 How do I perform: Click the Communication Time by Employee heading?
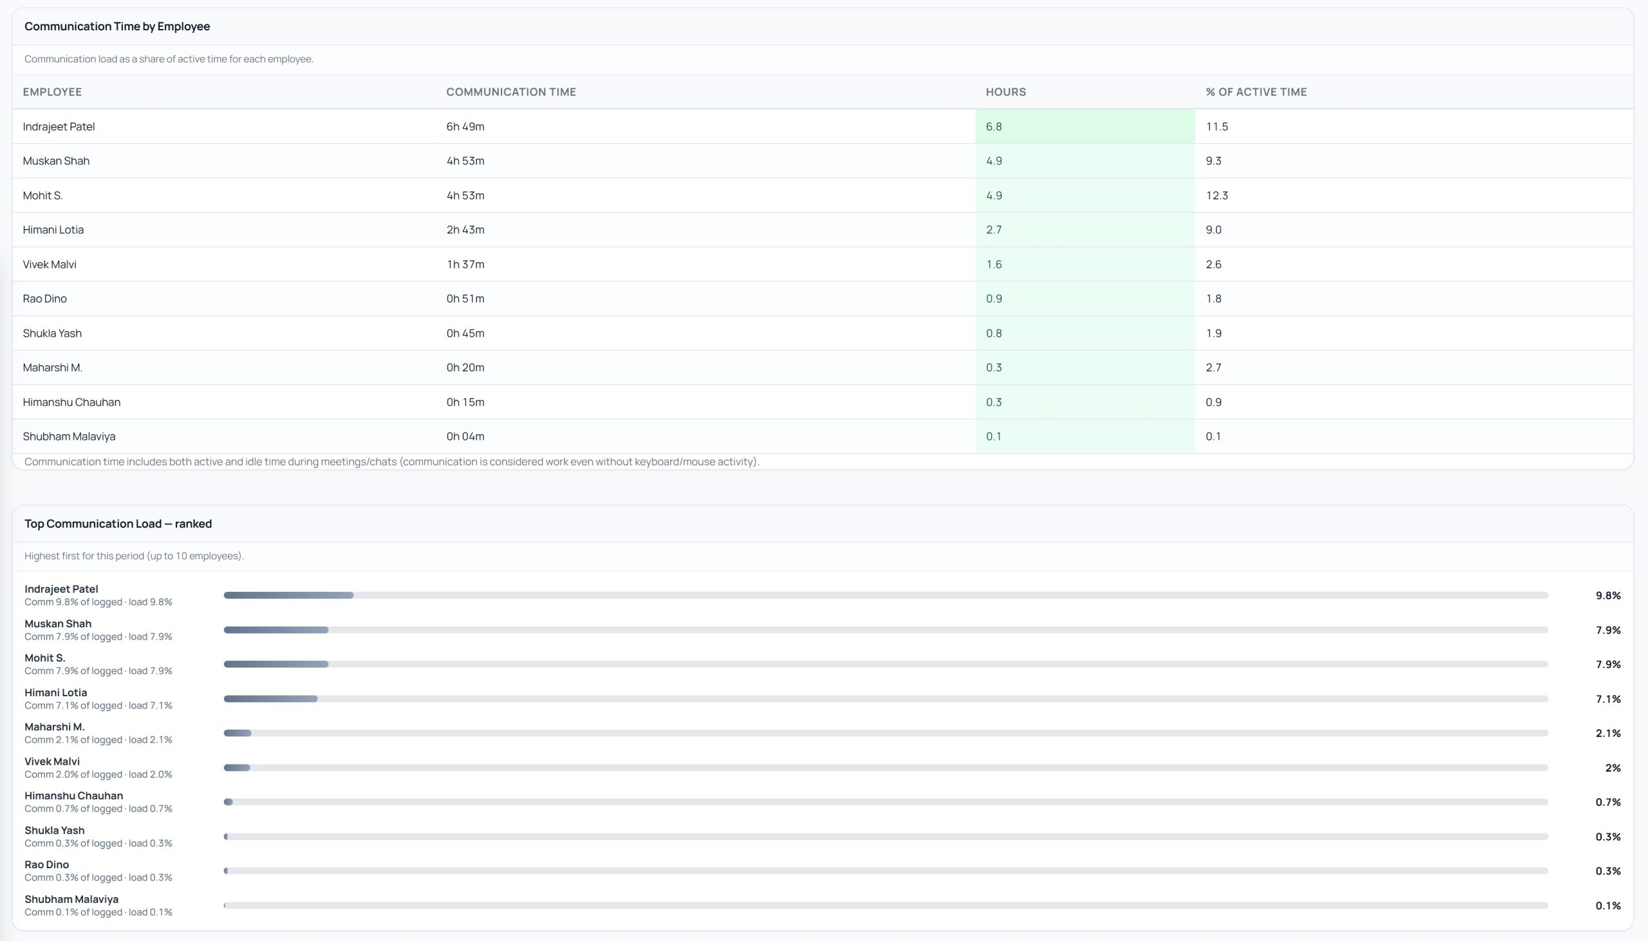click(117, 26)
